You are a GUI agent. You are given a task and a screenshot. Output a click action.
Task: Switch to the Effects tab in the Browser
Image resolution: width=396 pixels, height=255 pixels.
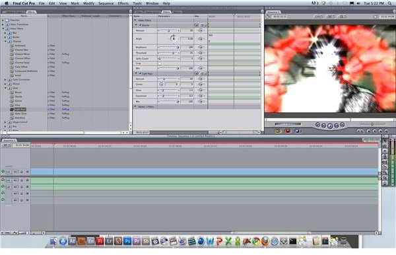31,12
